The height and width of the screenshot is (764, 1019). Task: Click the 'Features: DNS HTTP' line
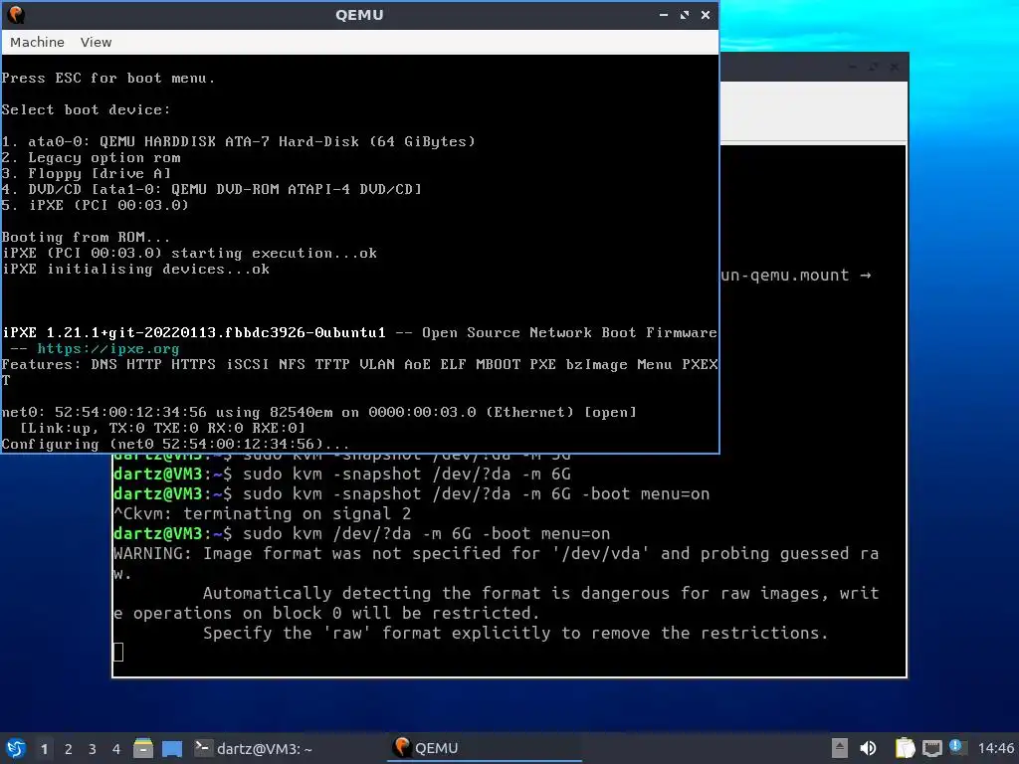coord(359,364)
